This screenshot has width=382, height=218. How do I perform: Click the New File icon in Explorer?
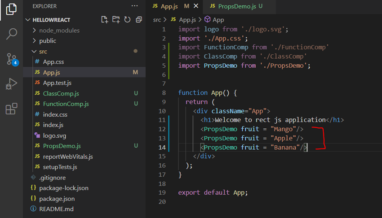(105, 20)
